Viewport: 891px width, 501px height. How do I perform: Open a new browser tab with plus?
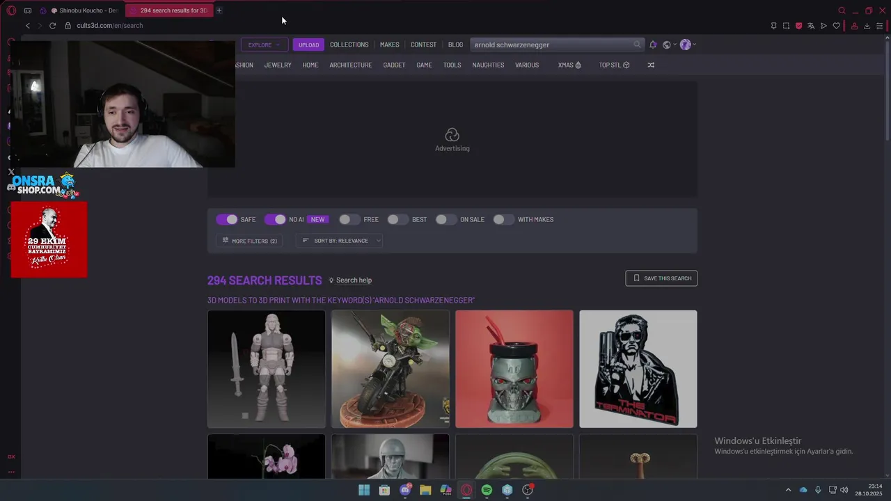[x=219, y=10]
